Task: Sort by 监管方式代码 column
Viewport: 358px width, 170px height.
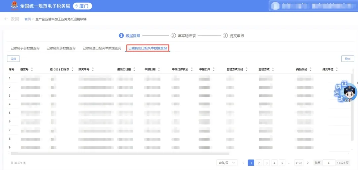Action: [246, 69]
